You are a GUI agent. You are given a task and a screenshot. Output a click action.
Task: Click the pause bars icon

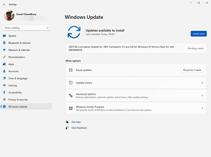click(71, 70)
